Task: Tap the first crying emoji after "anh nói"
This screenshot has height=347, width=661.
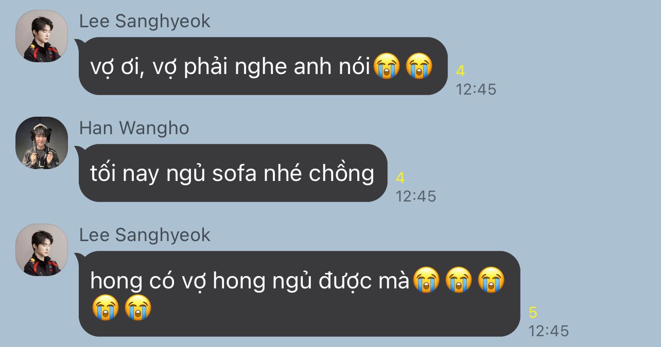Action: click(387, 67)
